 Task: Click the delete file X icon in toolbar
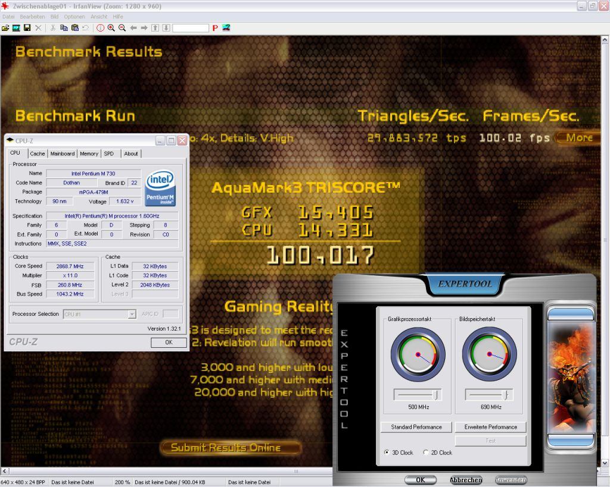coord(38,27)
